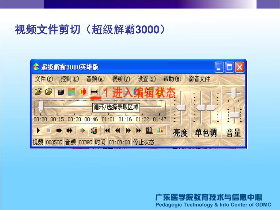Maximize the 超级解霸3000英雄版 window

pyautogui.click(x=229, y=67)
